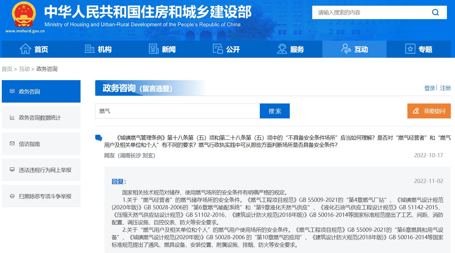Click the question date 2022-10-17
Screen dimensions: 455x253
tap(428, 155)
